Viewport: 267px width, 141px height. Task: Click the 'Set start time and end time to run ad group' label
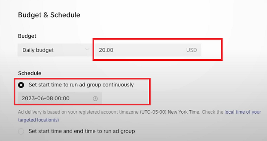[82, 131]
